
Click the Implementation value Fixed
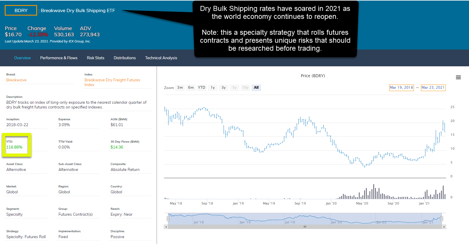[x=63, y=237]
